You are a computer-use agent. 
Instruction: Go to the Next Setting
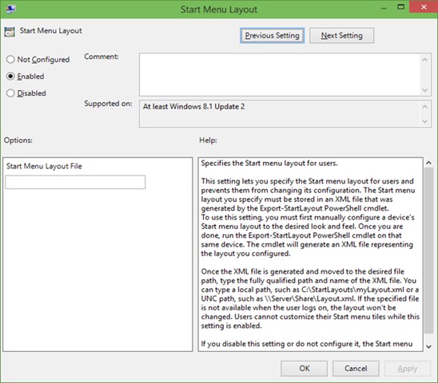[x=341, y=35]
